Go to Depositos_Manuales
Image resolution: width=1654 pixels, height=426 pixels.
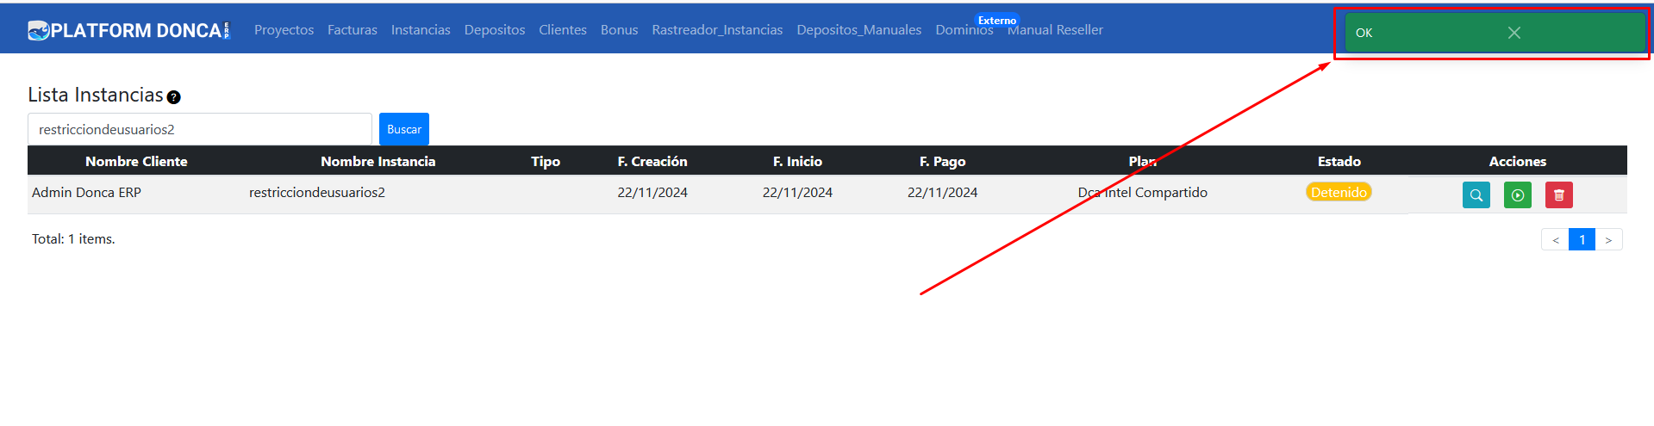(858, 30)
